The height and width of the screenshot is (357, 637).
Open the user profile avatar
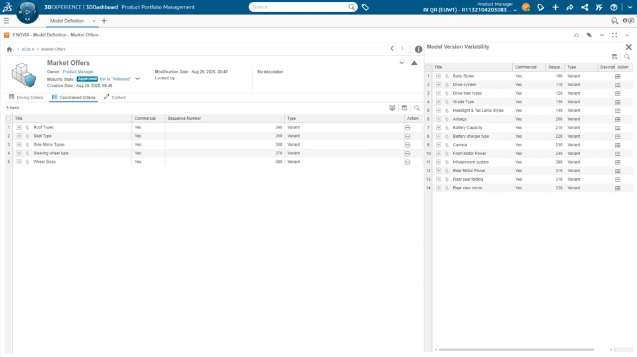tap(526, 7)
